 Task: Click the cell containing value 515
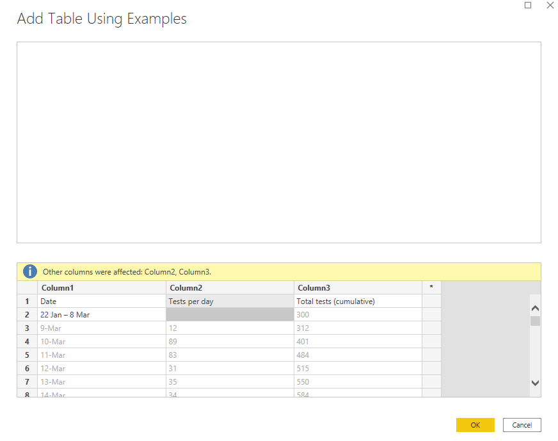coord(358,369)
